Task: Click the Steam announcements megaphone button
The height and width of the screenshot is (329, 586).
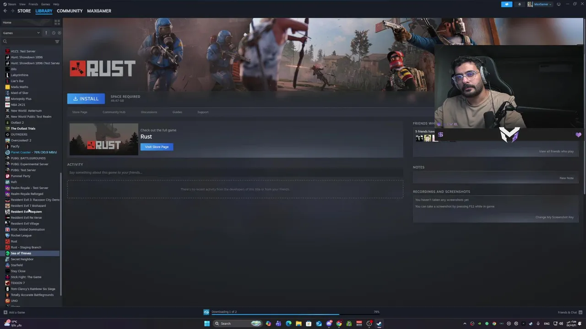Action: point(507,4)
